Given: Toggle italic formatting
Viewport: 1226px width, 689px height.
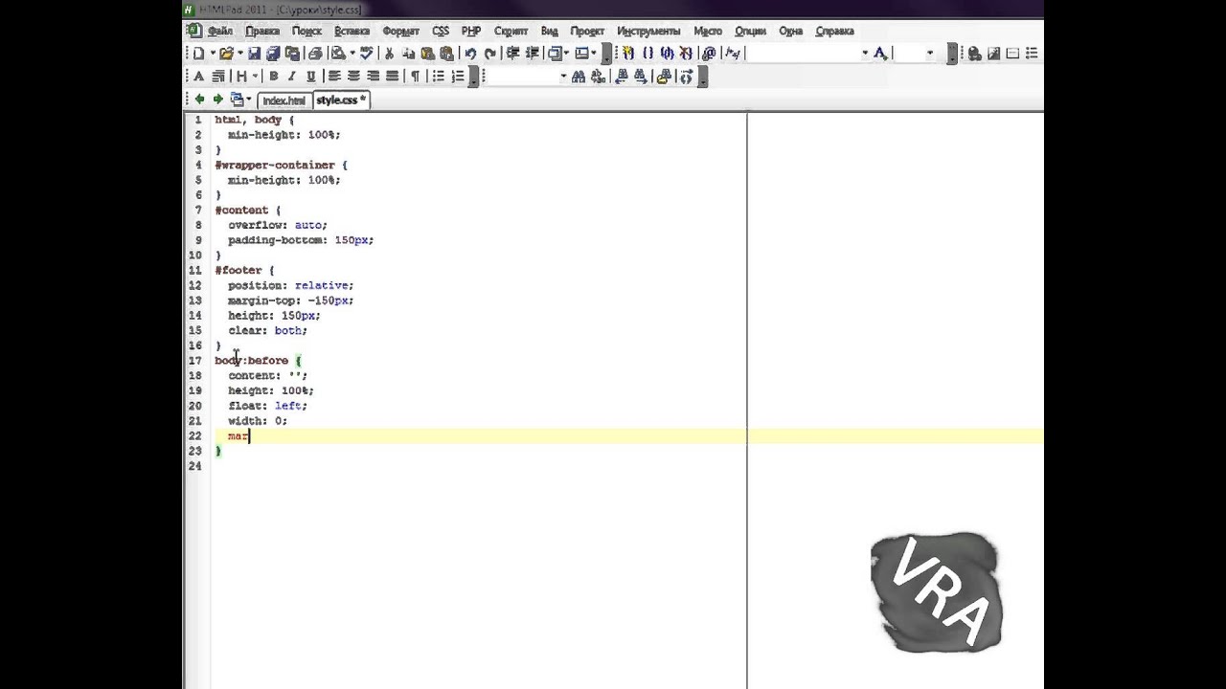Looking at the screenshot, I should pyautogui.click(x=292, y=77).
